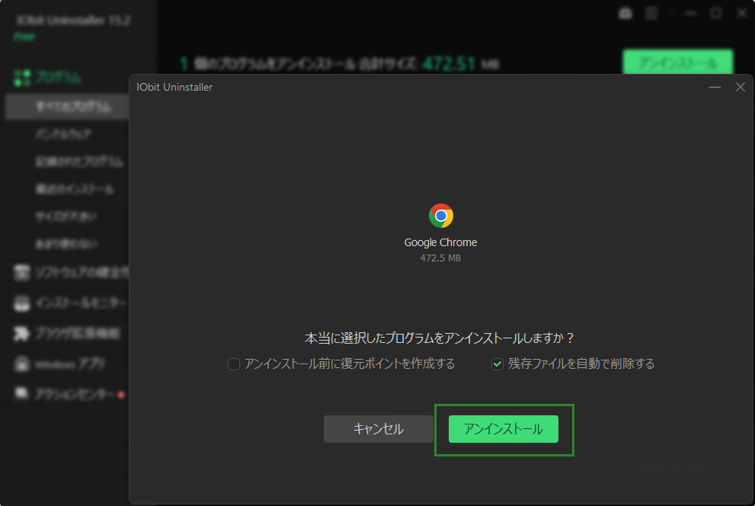Select 最近のインストール in main window sidebar
This screenshot has height=506, width=755.
point(75,189)
